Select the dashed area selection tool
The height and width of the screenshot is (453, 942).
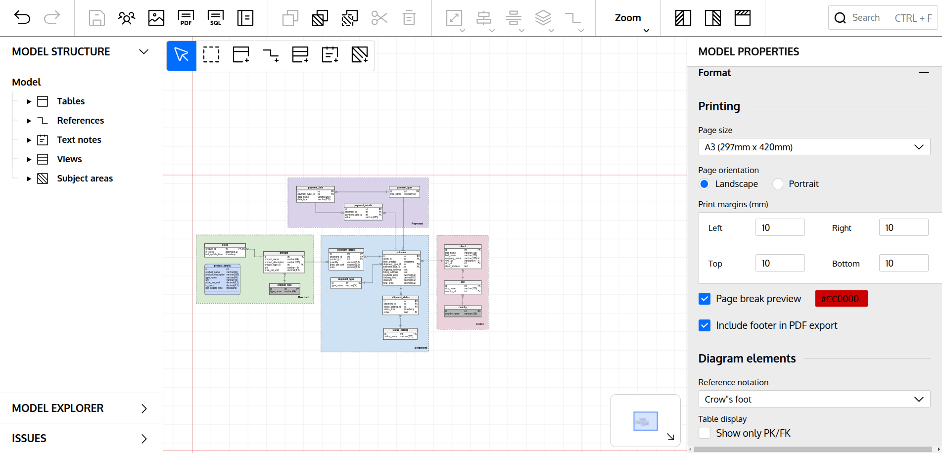(211, 54)
